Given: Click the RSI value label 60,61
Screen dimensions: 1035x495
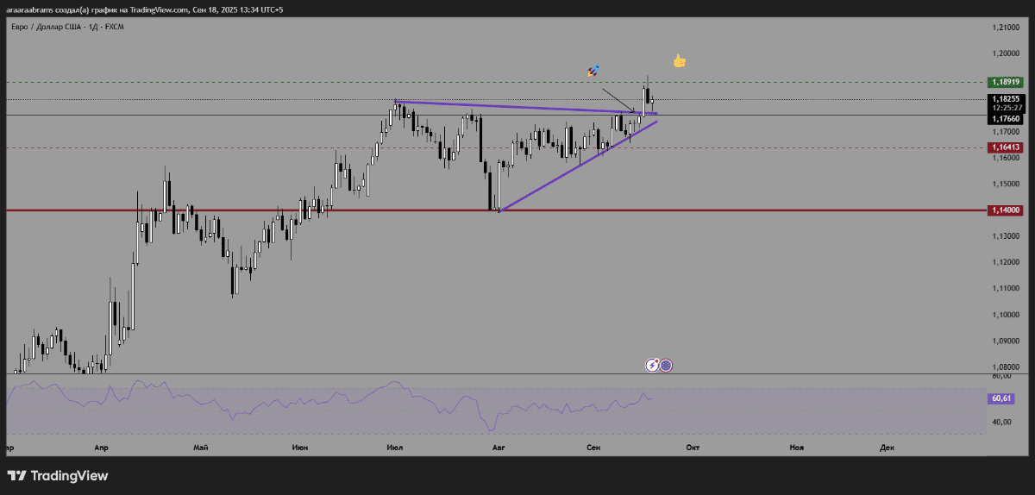Looking at the screenshot, I should coord(1001,398).
